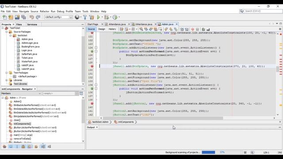Screen dimensions: 283x159
Task: Click the error marker on line 129
Action: pos(92,66)
